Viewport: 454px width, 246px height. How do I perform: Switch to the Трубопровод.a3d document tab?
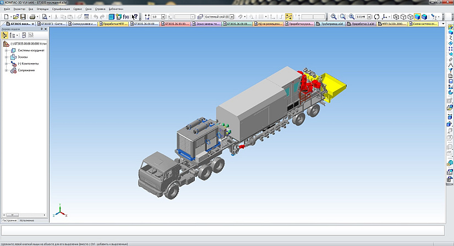(x=330, y=24)
